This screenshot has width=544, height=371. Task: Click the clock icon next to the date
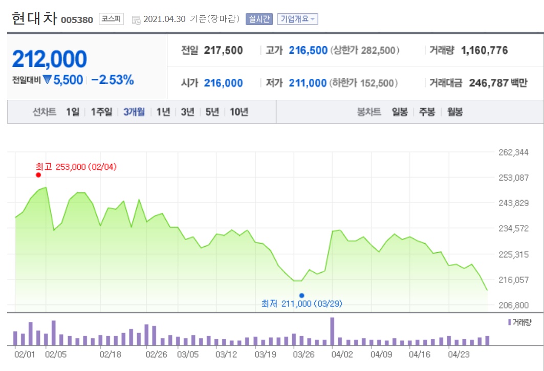[136, 20]
